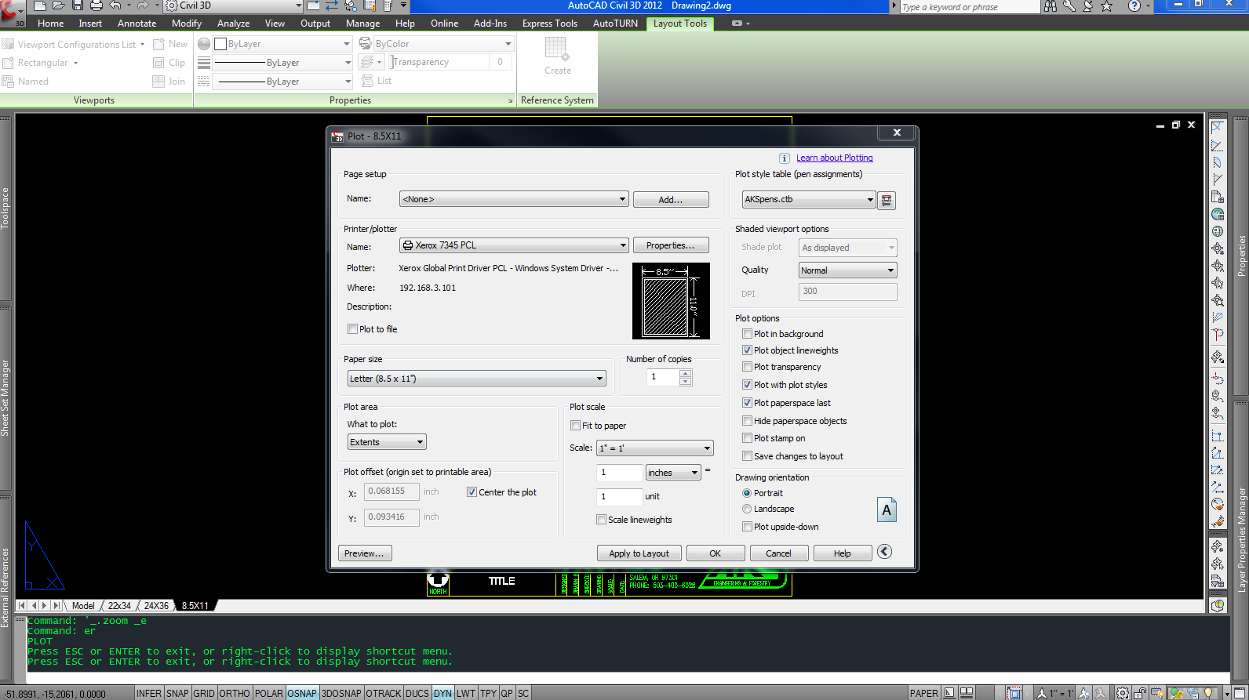Open the Output ribbon tab
Viewport: 1249px width, 700px height.
click(x=315, y=24)
